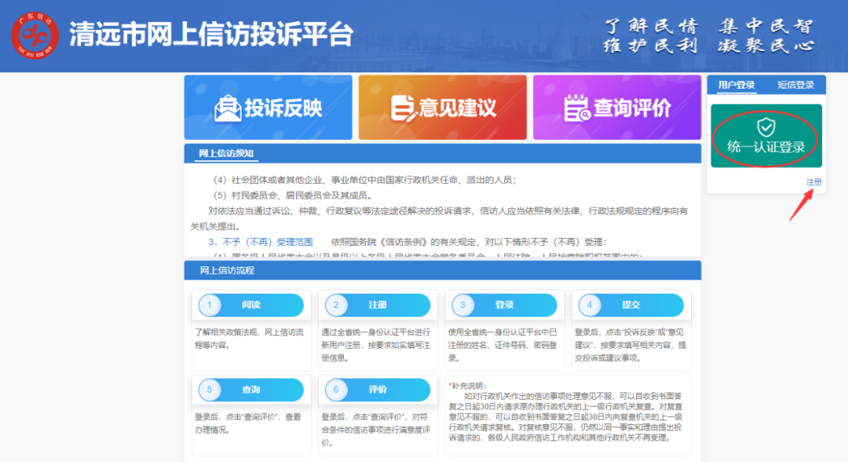Click the number 5 circle of 查询 step
Image resolution: width=848 pixels, height=462 pixels.
[210, 390]
